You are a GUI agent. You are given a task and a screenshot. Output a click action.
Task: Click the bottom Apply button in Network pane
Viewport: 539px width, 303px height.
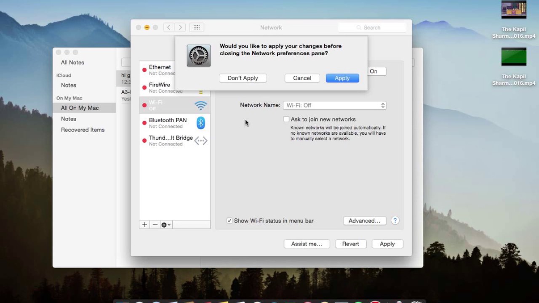pos(387,244)
